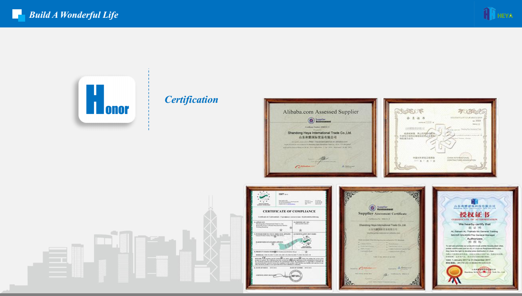Select the Supplier Assessment Certificate image
Image resolution: width=522 pixels, height=296 pixels.
point(382,238)
